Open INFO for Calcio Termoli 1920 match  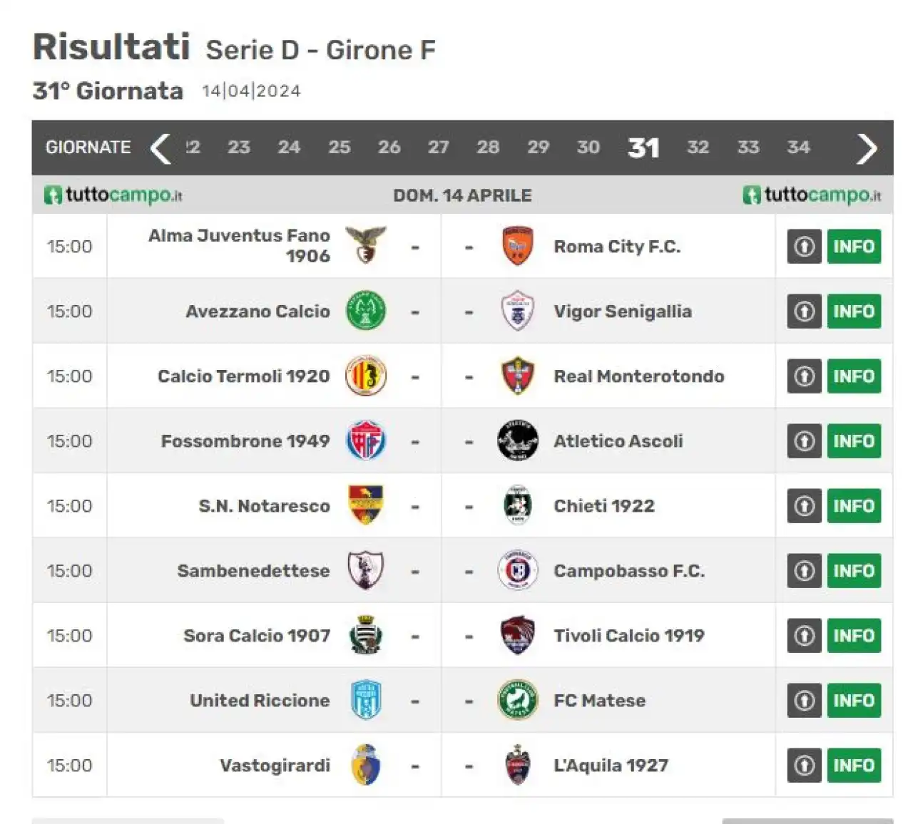[854, 376]
